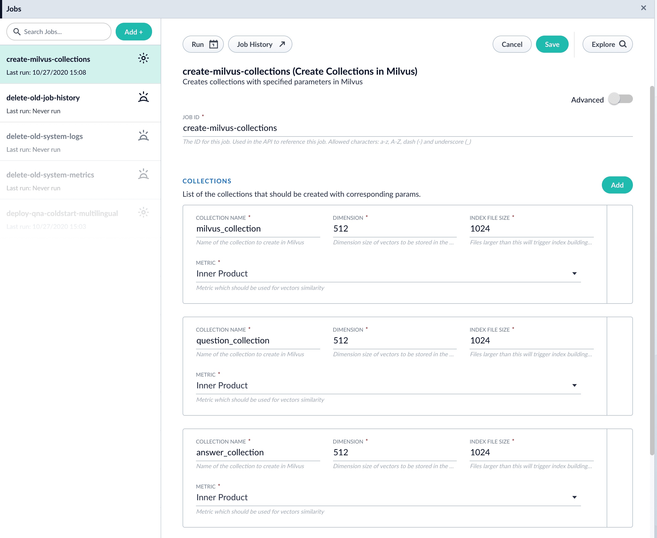Click arrow icon on Job History button
The height and width of the screenshot is (538, 657).
[282, 44]
